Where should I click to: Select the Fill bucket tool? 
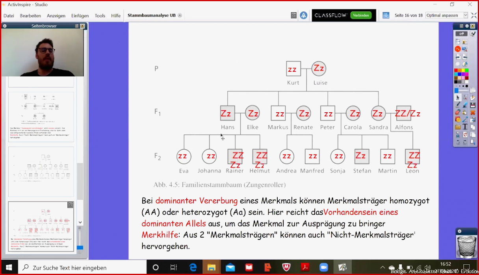[465, 112]
